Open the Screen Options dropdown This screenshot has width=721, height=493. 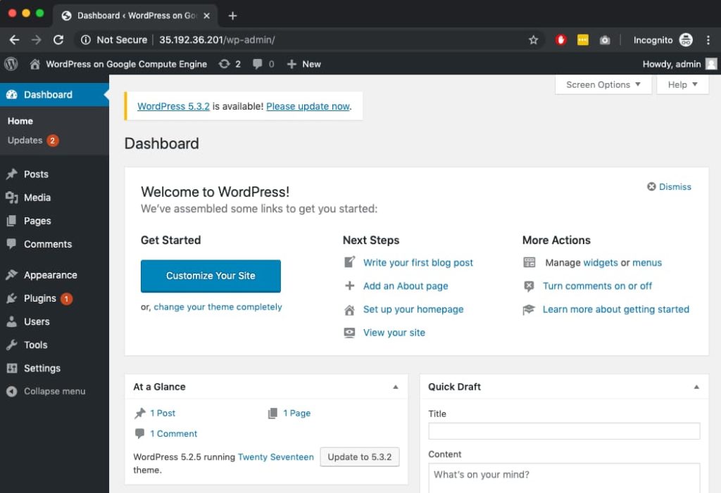point(602,84)
